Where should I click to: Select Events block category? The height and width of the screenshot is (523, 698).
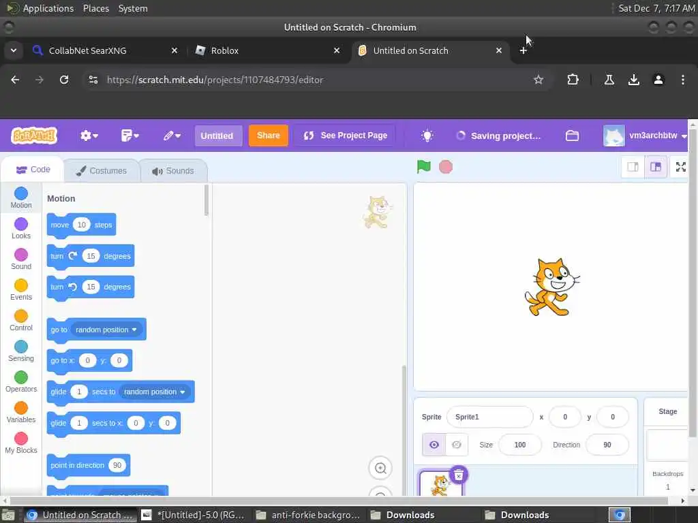(21, 290)
